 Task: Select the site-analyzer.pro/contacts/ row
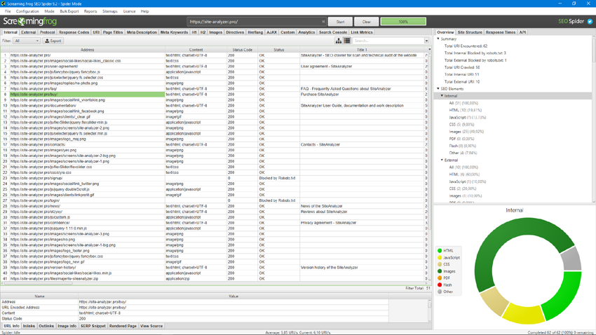(216, 144)
